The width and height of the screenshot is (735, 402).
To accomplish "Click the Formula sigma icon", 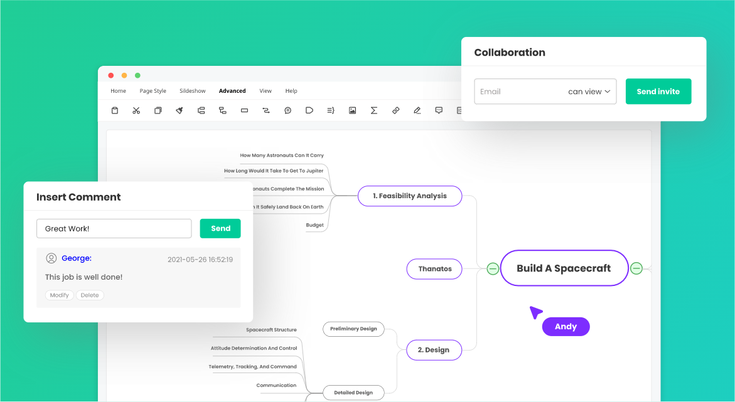I will 374,110.
